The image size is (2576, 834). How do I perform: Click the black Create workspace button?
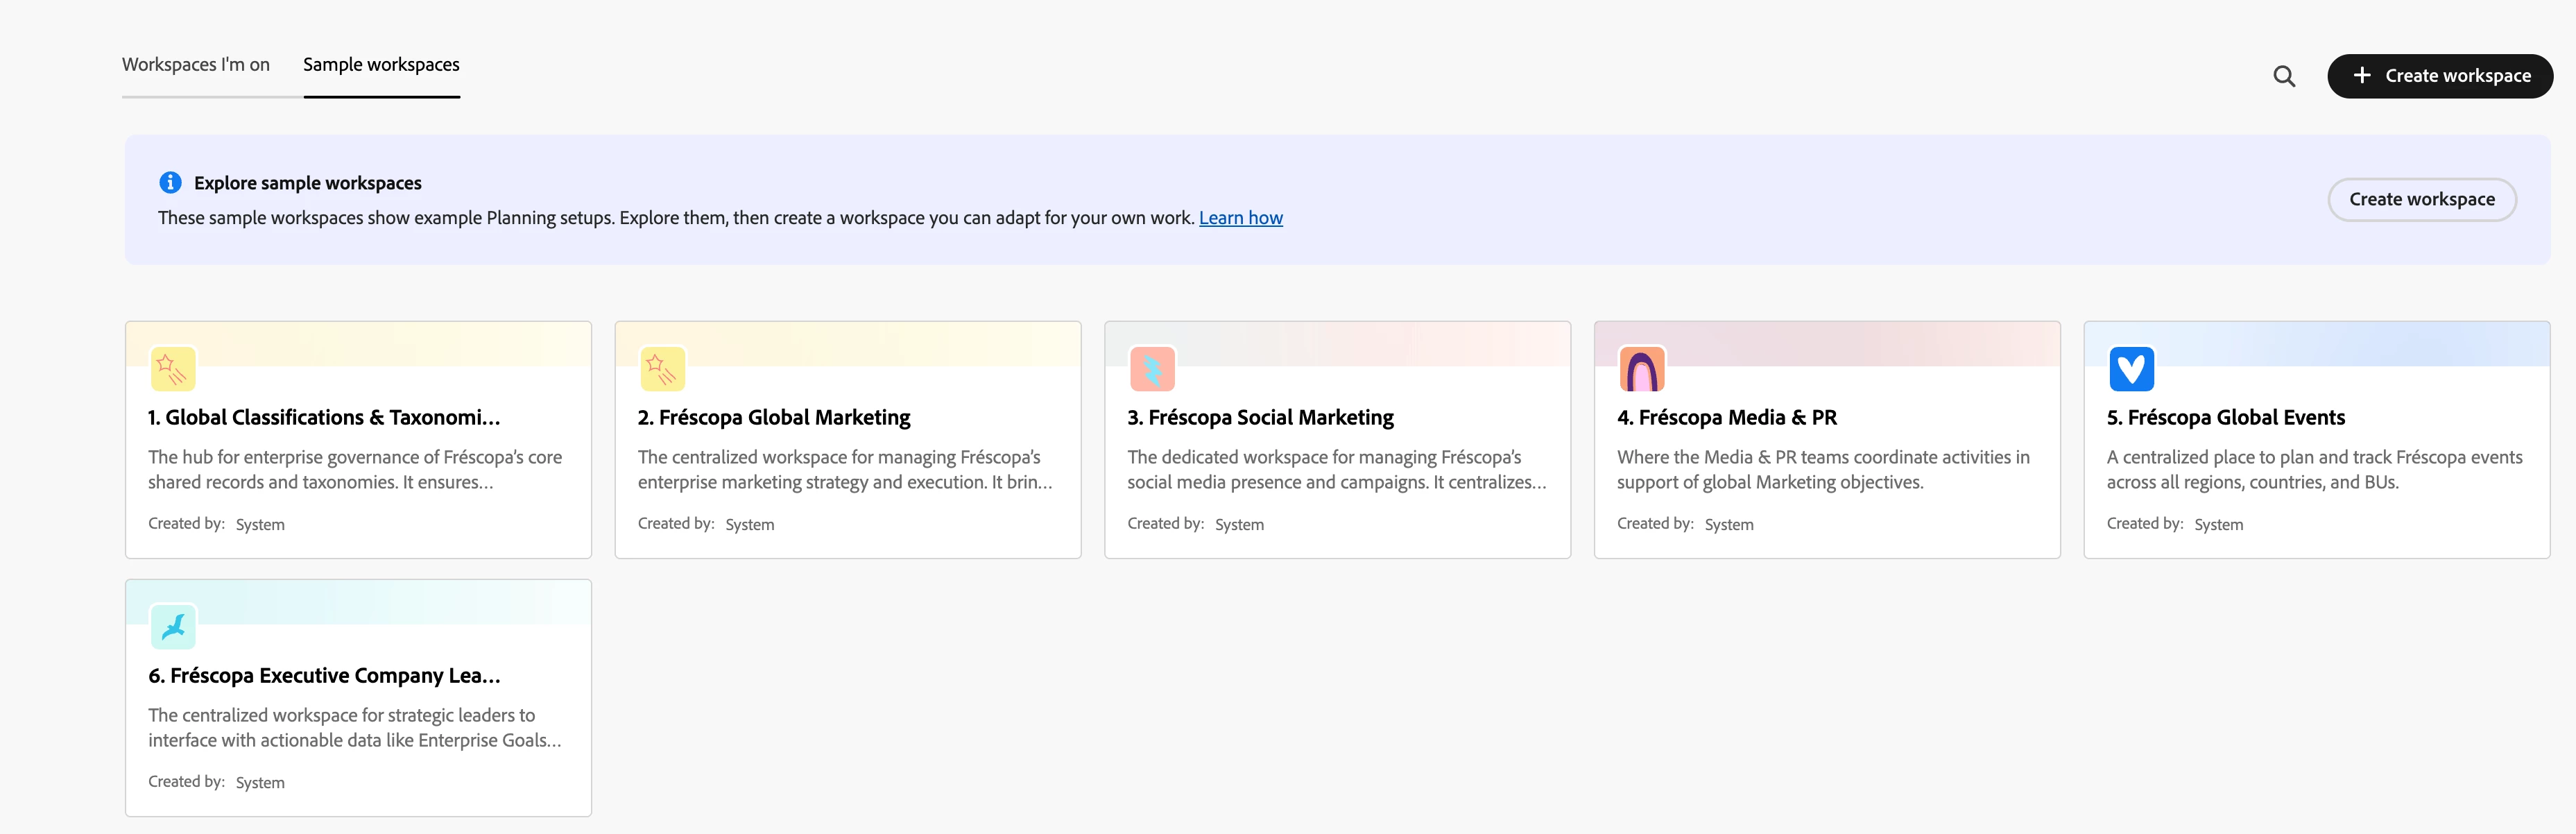(x=2440, y=76)
